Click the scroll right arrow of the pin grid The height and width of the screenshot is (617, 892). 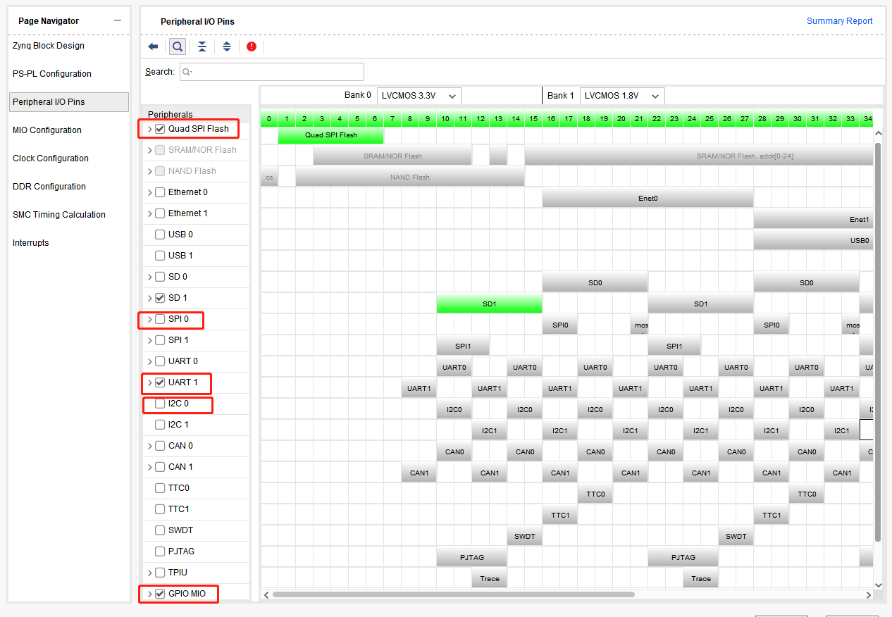click(868, 595)
